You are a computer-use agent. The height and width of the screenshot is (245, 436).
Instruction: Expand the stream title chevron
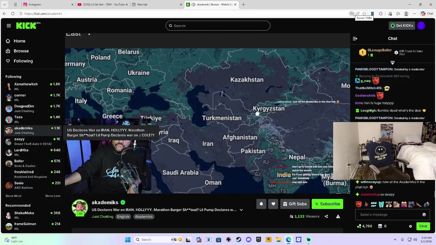[x=241, y=210]
